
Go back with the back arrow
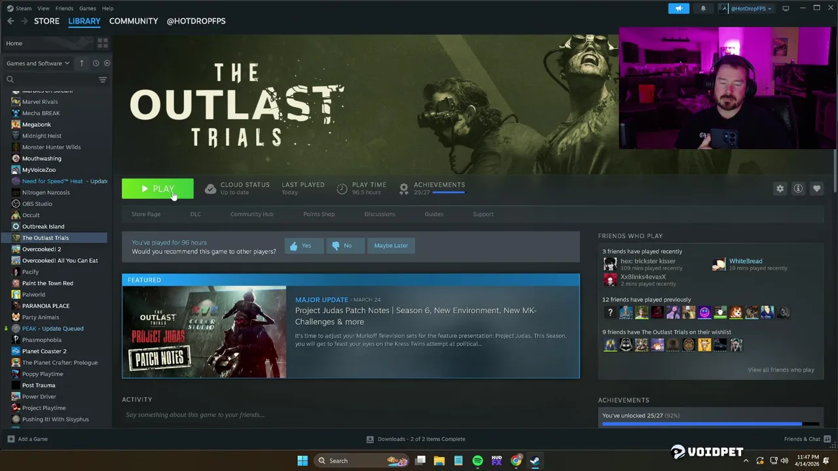click(10, 21)
